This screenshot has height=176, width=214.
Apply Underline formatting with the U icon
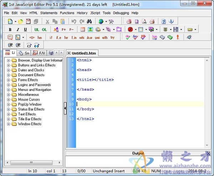pyautogui.click(x=25, y=29)
